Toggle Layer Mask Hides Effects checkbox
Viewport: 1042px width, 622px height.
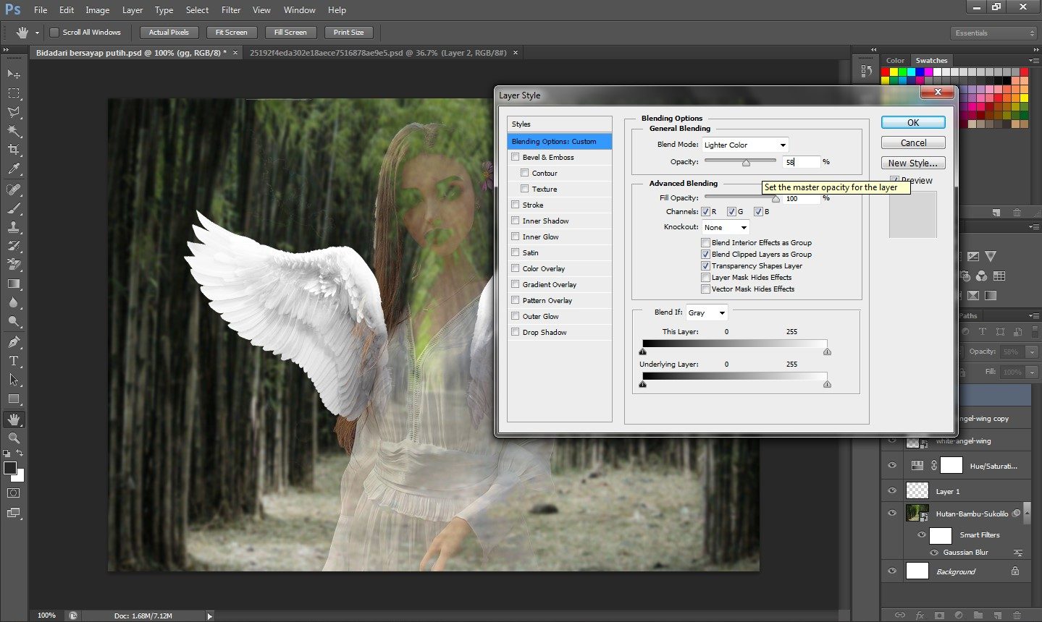click(705, 278)
